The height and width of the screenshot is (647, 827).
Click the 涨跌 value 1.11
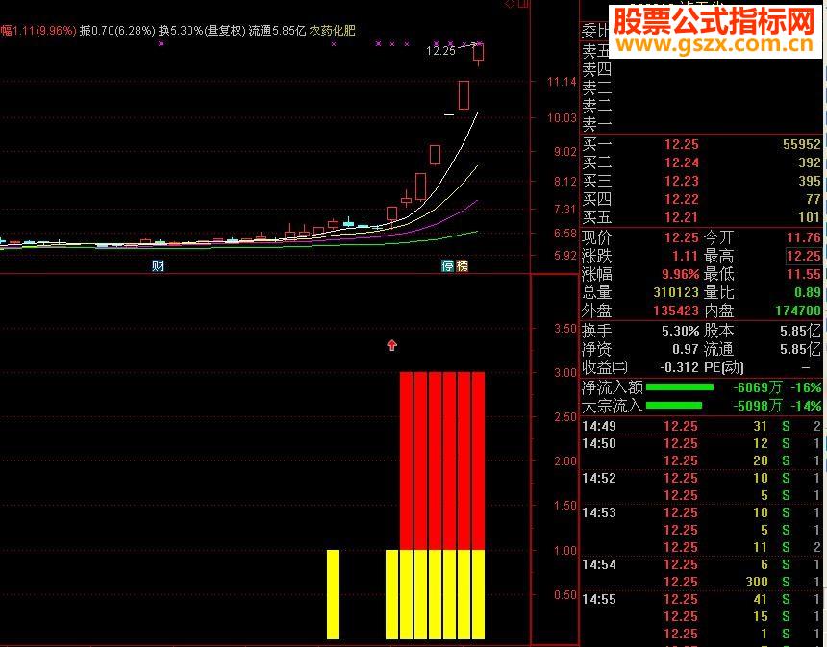pos(685,257)
